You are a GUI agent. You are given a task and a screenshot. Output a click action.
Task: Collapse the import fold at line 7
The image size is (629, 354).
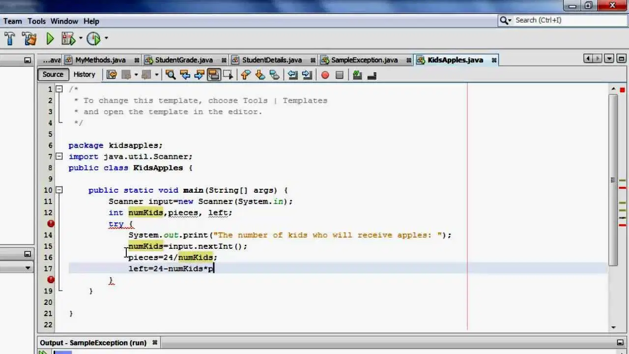click(x=59, y=156)
